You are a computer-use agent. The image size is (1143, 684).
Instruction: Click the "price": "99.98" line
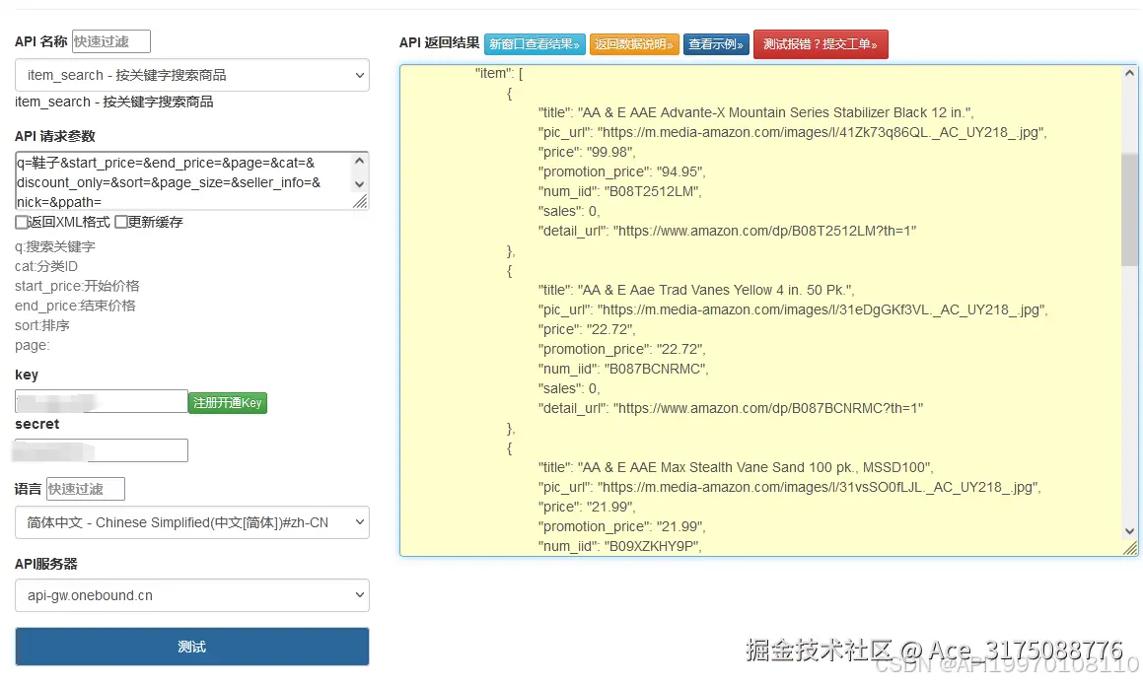coord(587,152)
